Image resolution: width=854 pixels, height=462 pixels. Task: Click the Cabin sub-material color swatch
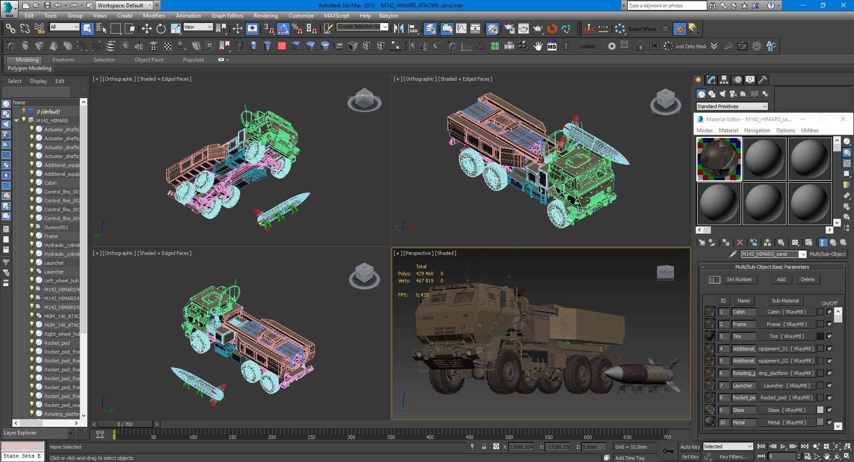pyautogui.click(x=820, y=312)
